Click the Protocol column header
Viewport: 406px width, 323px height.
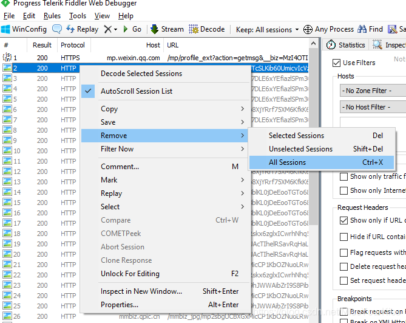click(x=73, y=45)
